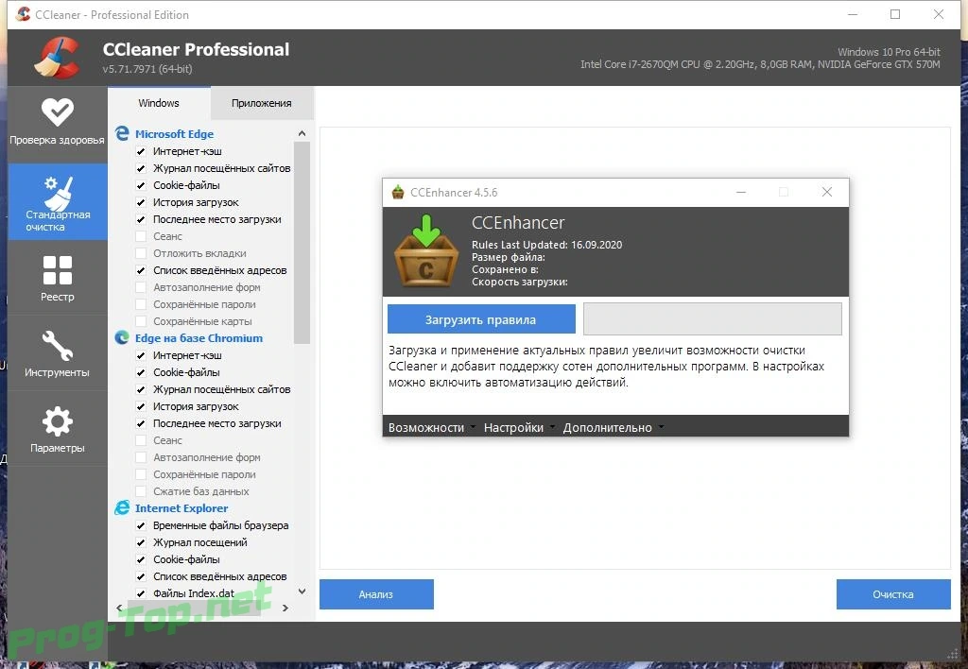
Task: Open the Options (Параметры) gear section
Action: click(58, 430)
